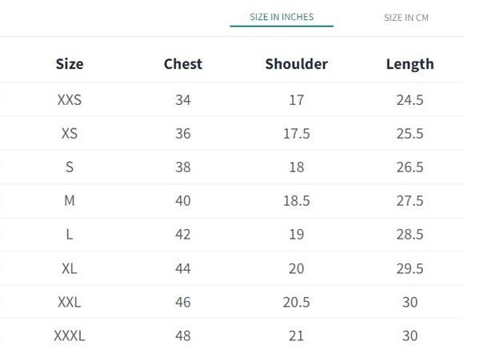The height and width of the screenshot is (362, 480).
Task: Click the Length column header
Action: pos(410,64)
